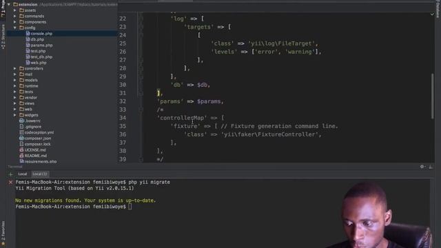Expand the views folder arrow
The height and width of the screenshot is (248, 441).
point(15,103)
